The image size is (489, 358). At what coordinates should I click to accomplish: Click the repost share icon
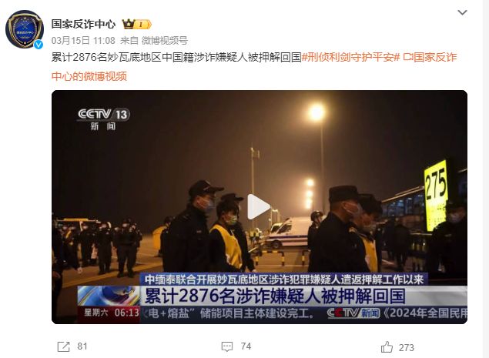click(64, 346)
